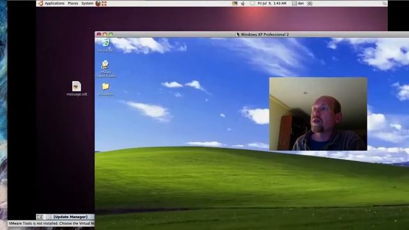Click the red launcher icon beside Firefox
This screenshot has height=230, width=409.
[104, 3]
